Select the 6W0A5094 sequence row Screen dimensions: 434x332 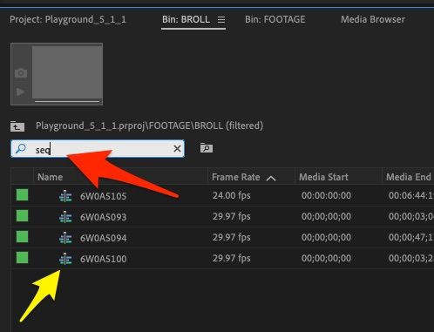click(x=222, y=238)
